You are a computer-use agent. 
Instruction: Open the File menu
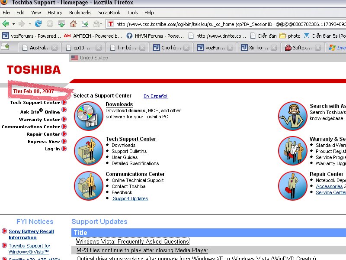(x=6, y=13)
